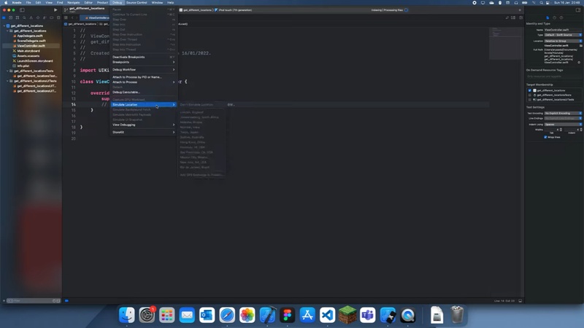Choose Attach to Process by PID or Name
The width and height of the screenshot is (584, 328).
point(143,77)
